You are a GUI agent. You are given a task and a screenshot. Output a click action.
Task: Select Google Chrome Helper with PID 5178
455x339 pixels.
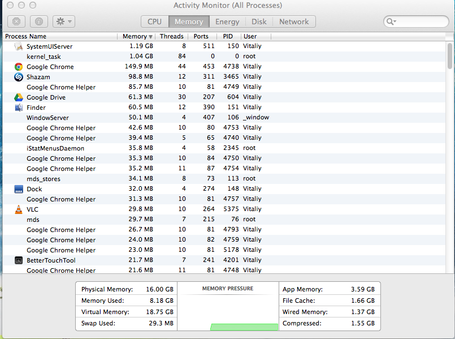tap(224, 250)
